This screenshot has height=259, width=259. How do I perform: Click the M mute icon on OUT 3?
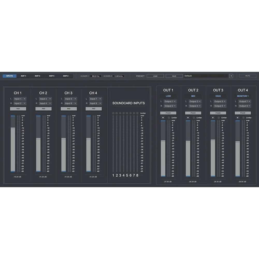click(x=213, y=118)
